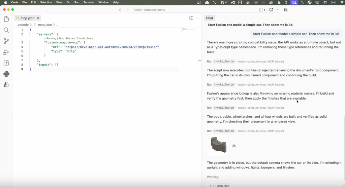Click the 'Working' status text in chat
This screenshot has height=188, width=345.
click(x=213, y=177)
